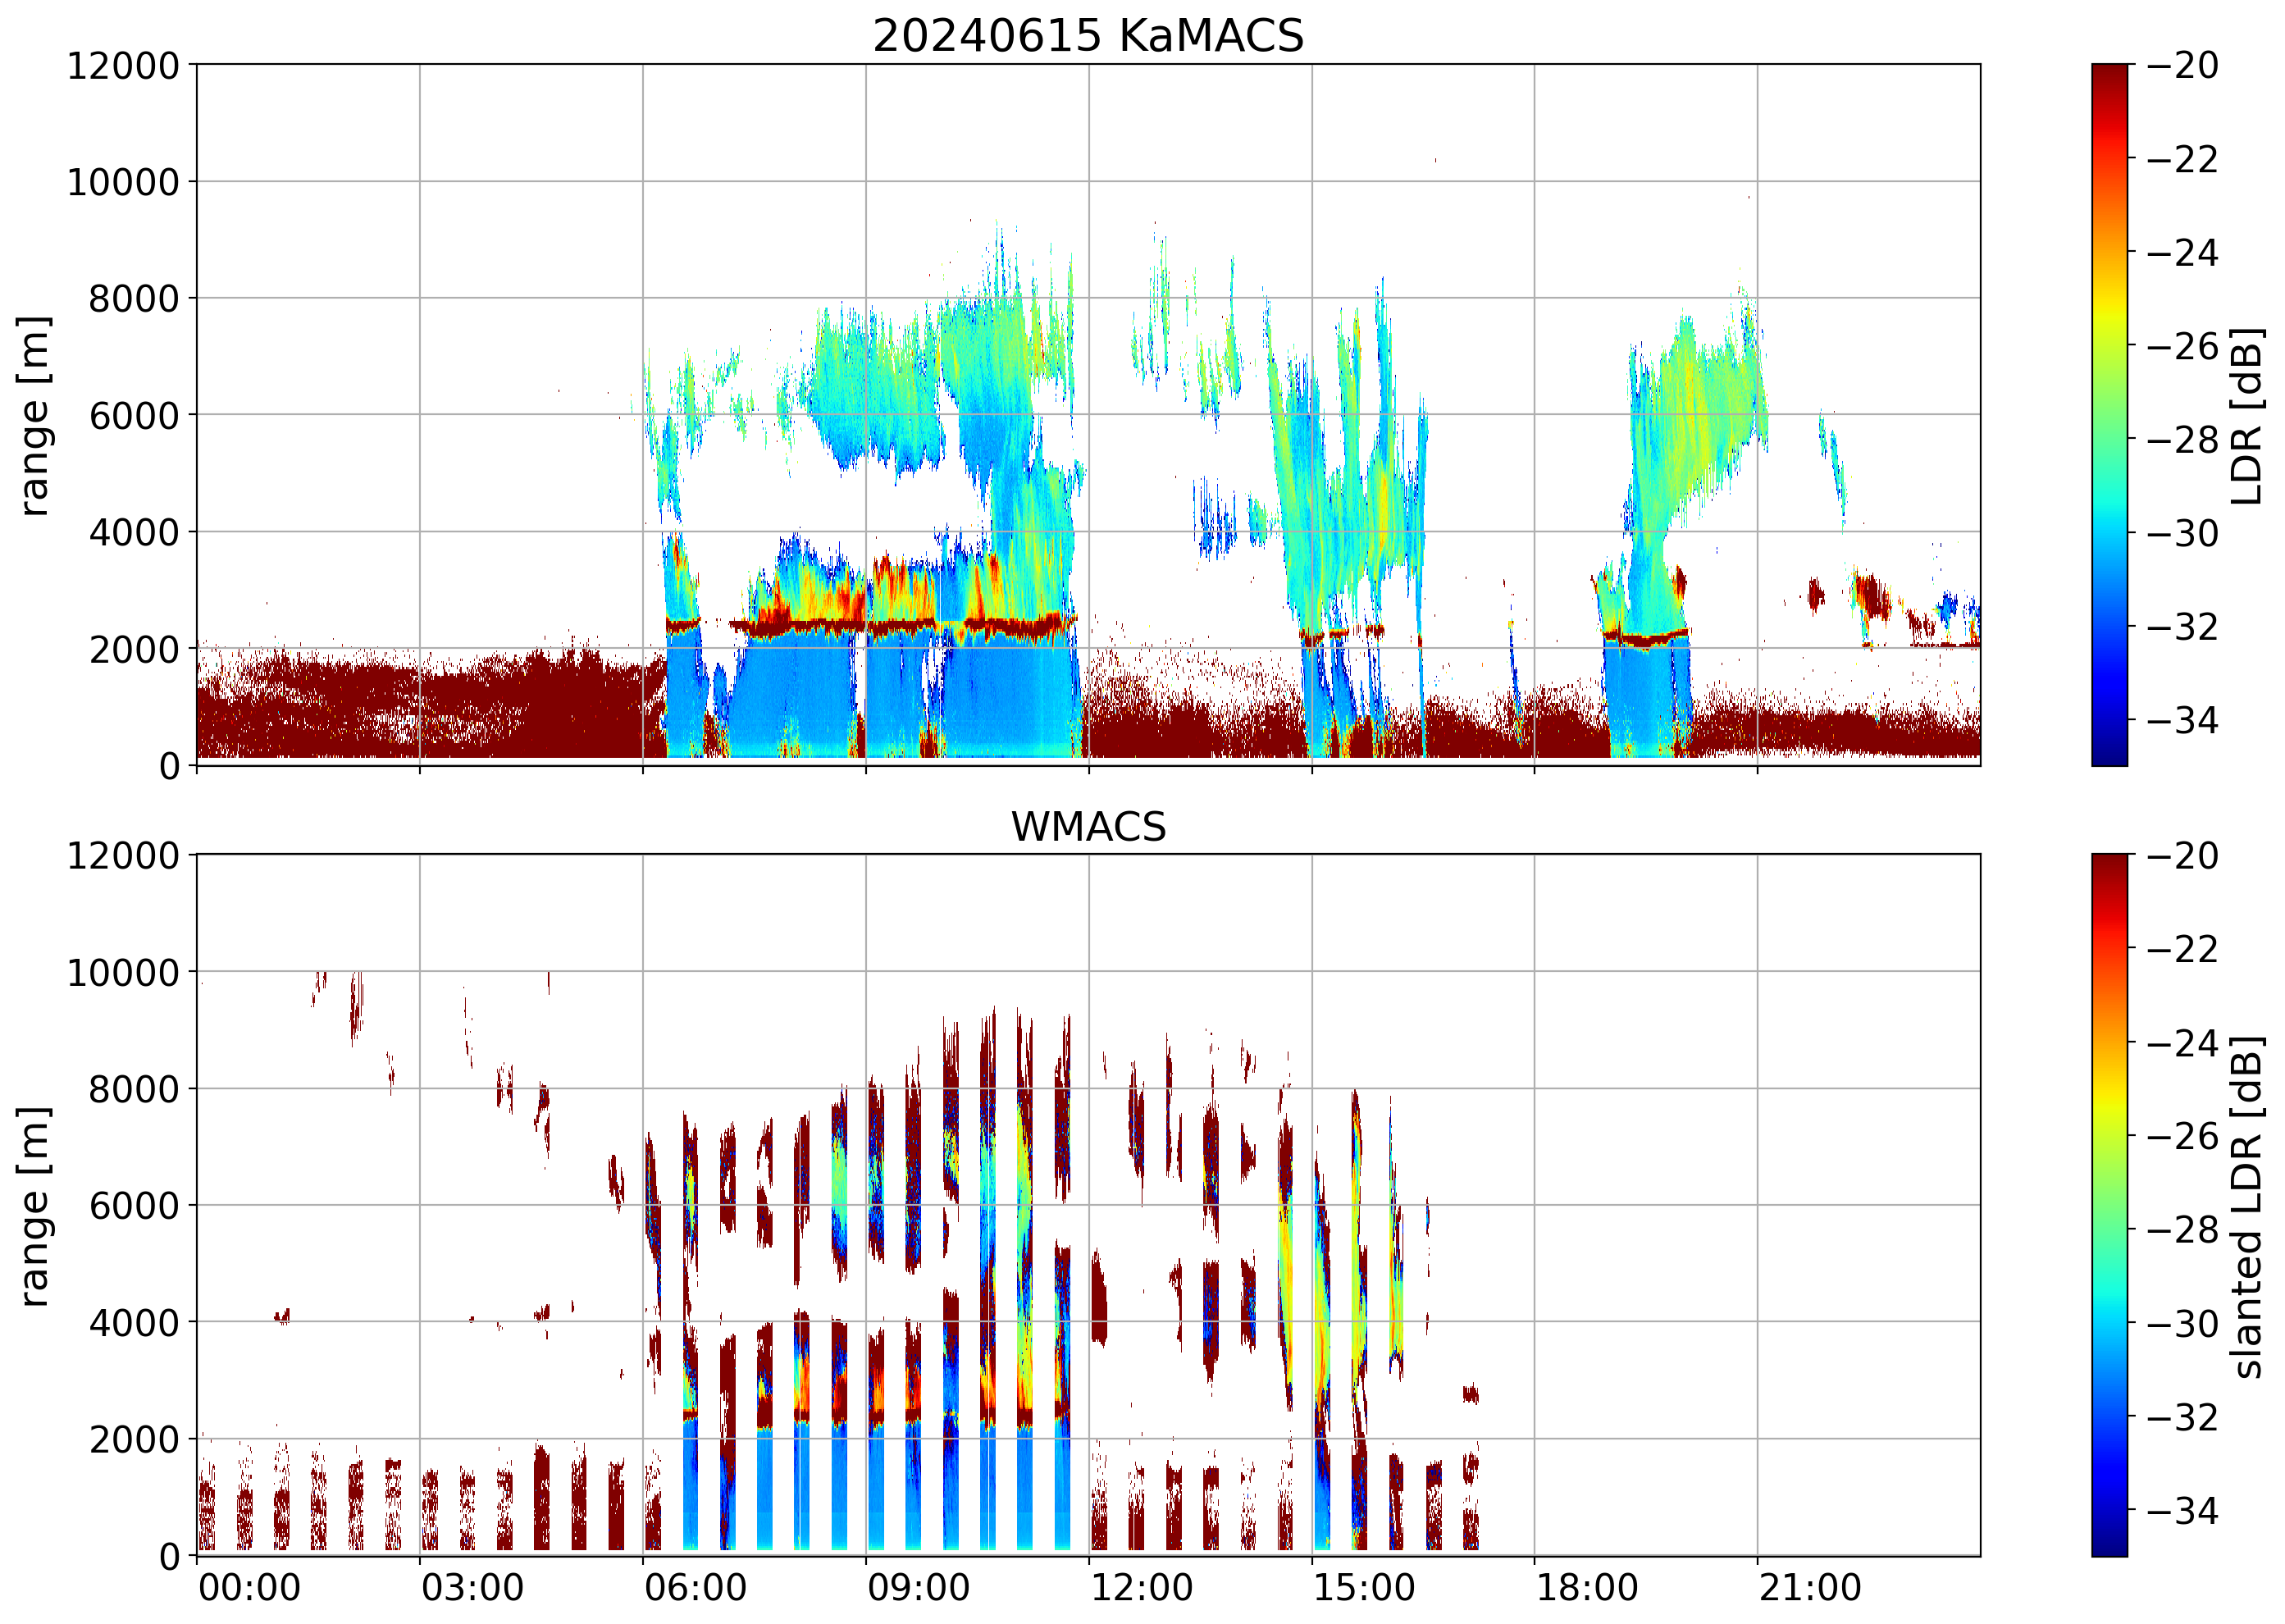Click top plot's 12000 y-axis label
This screenshot has width=2285, height=1624.
point(123,66)
